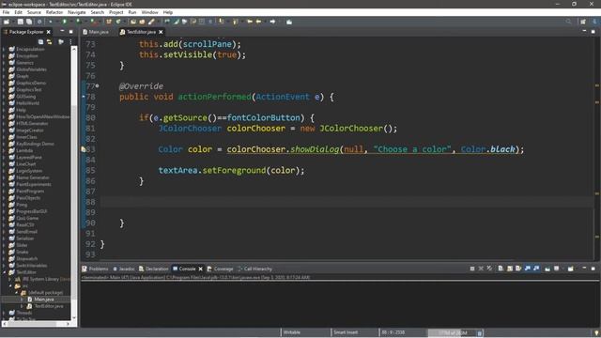601x338 pixels.
Task: Collapse the fold marker at line 77
Action: (98, 85)
